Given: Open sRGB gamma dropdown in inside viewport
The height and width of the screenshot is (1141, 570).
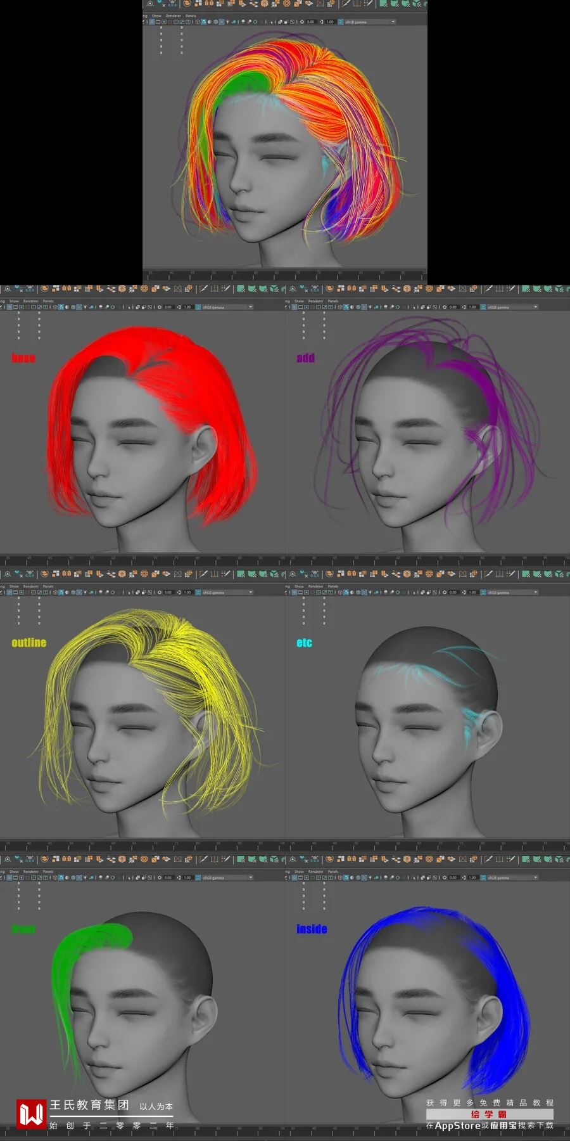Looking at the screenshot, I should point(513,877).
